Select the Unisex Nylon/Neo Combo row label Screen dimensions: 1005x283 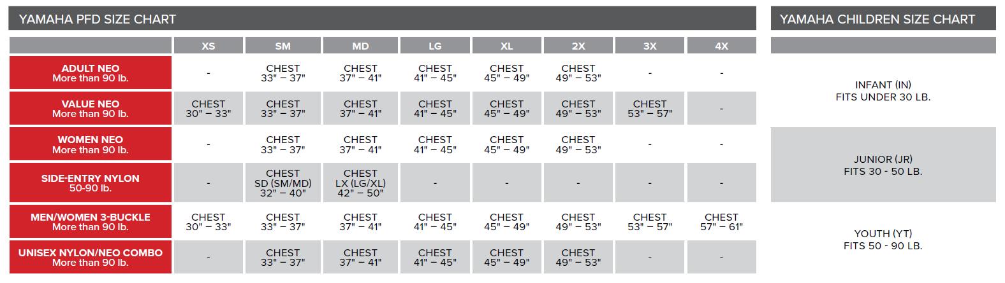[91, 258]
